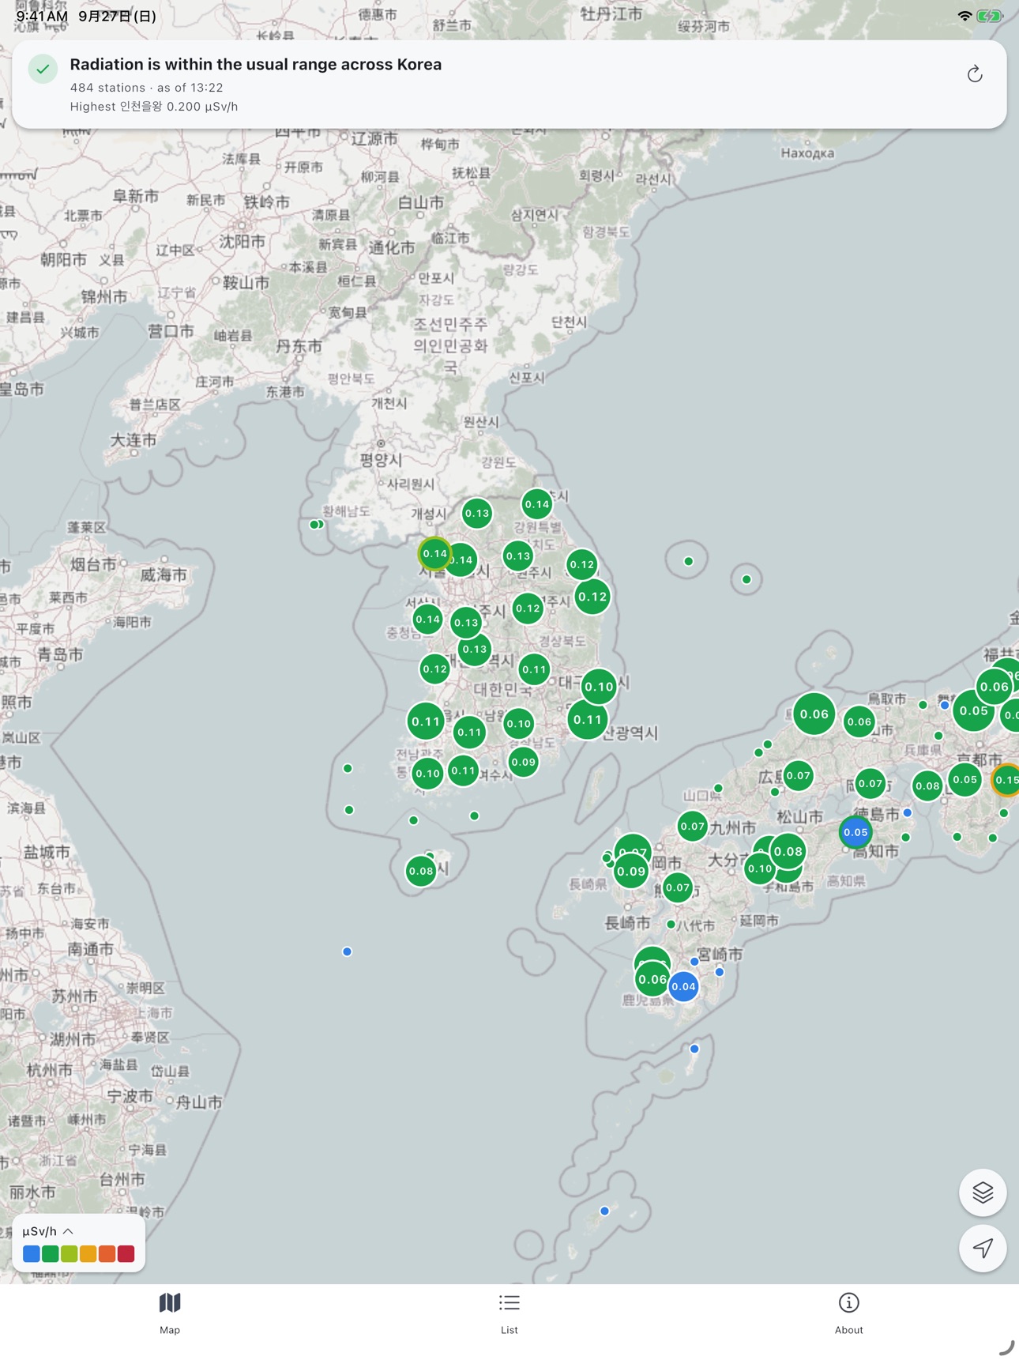The height and width of the screenshot is (1360, 1019).
Task: Tap the lone blue dot in the East China Sea
Action: click(347, 951)
